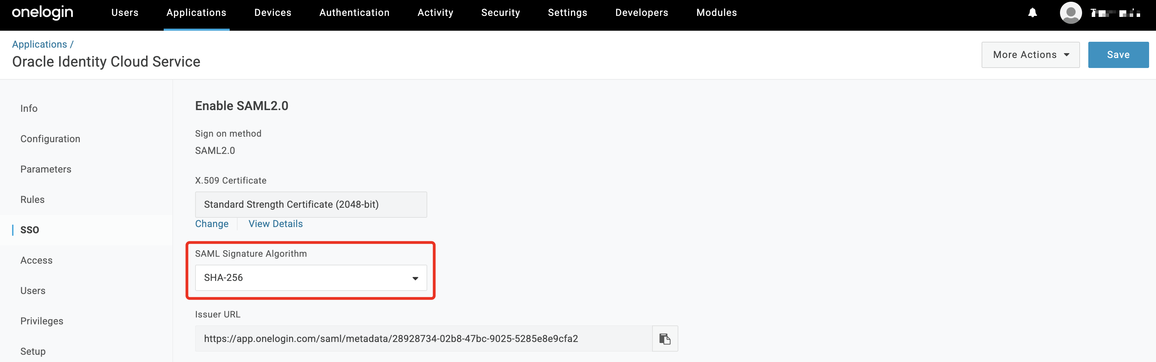
Task: Open View Details for the certificate
Action: (x=276, y=224)
